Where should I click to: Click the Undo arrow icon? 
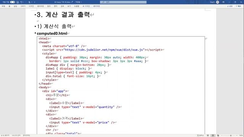(21, 2)
